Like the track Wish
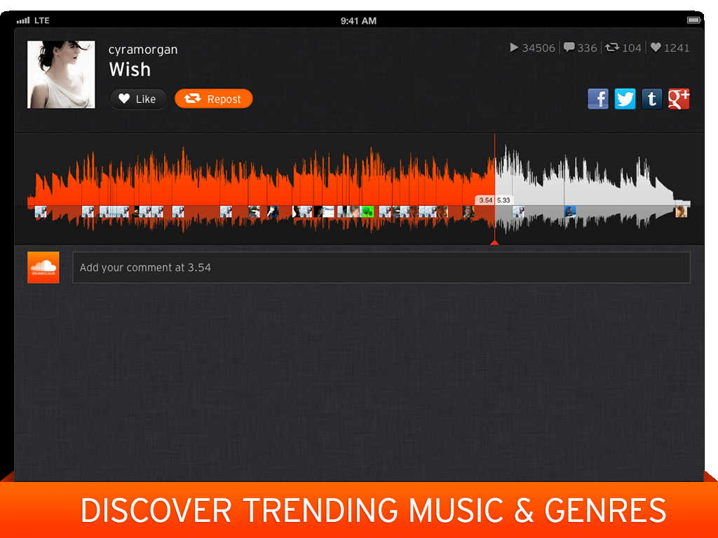This screenshot has height=538, width=718. coord(138,99)
